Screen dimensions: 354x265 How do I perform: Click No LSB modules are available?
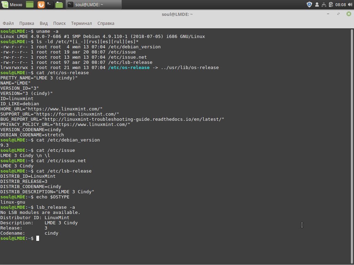[x=40, y=213]
